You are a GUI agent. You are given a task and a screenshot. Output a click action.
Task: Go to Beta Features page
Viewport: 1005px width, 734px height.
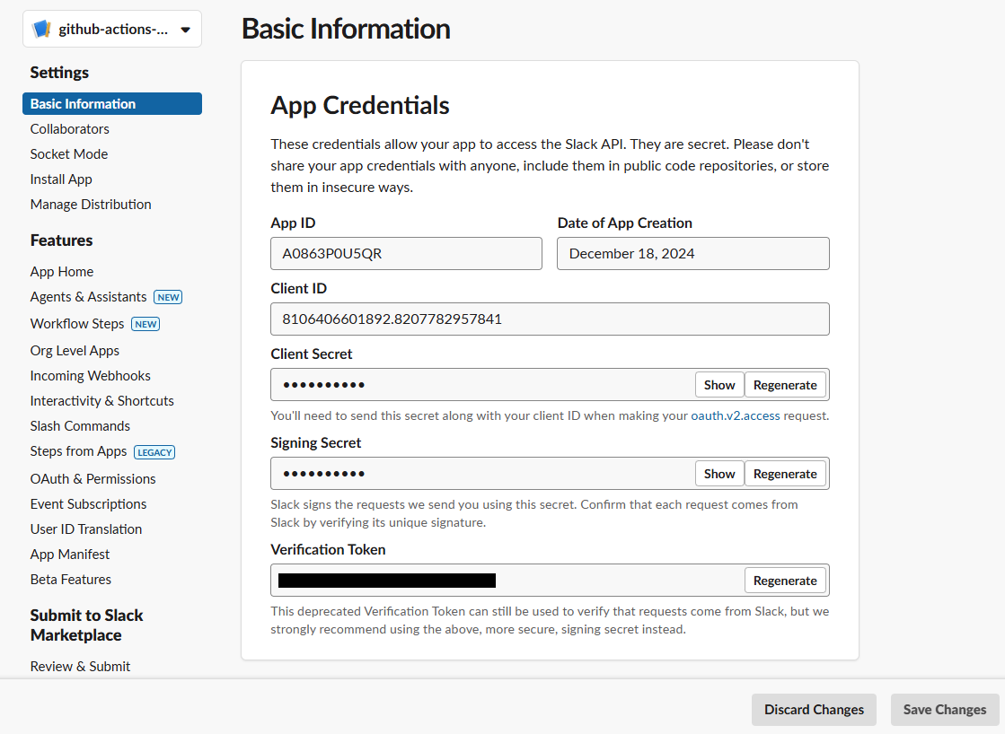(x=71, y=580)
